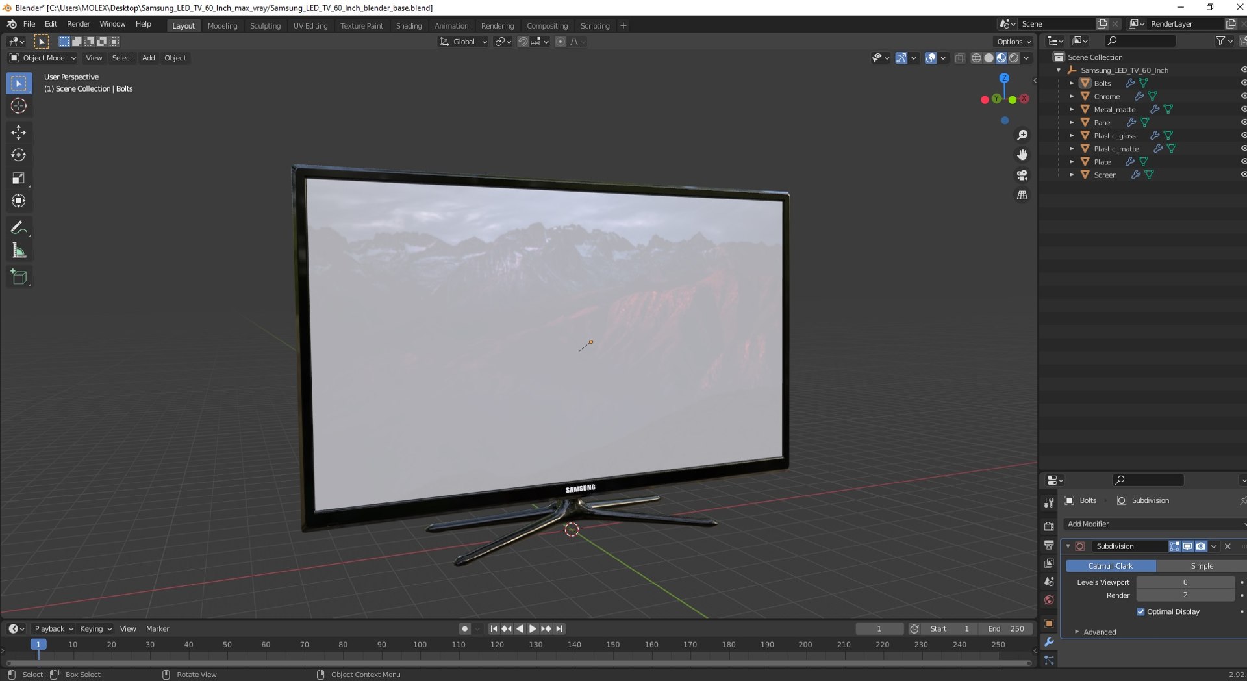Open the File menu
Image resolution: width=1247 pixels, height=681 pixels.
tap(29, 24)
